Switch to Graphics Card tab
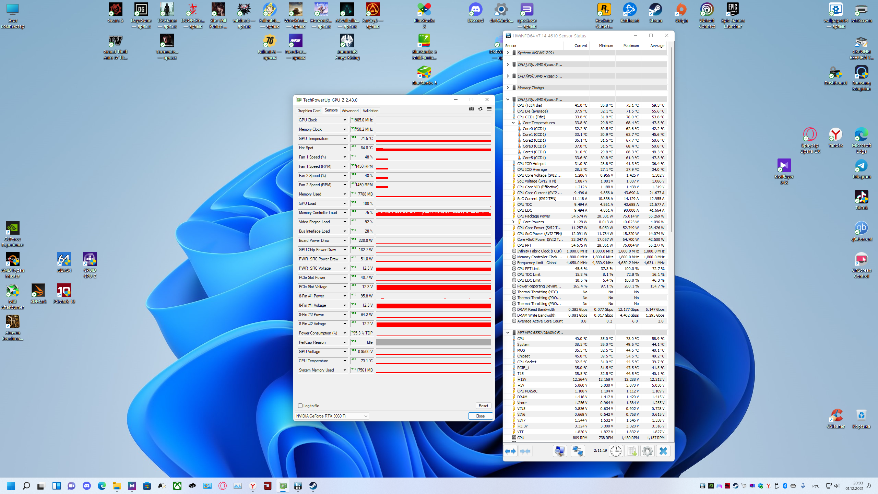 pyautogui.click(x=309, y=110)
